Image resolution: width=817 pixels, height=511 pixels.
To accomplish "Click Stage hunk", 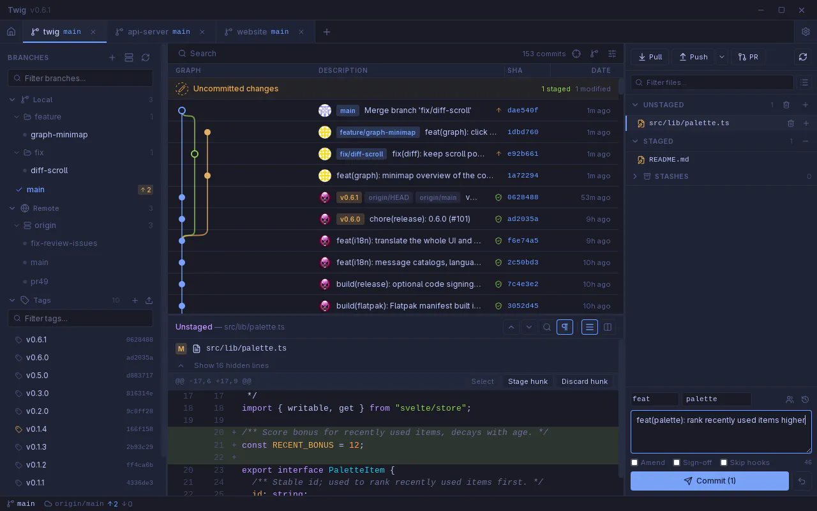I will (x=528, y=381).
